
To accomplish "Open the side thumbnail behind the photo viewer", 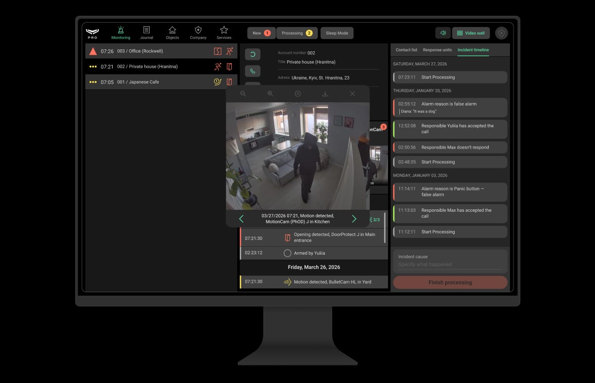I will point(379,165).
